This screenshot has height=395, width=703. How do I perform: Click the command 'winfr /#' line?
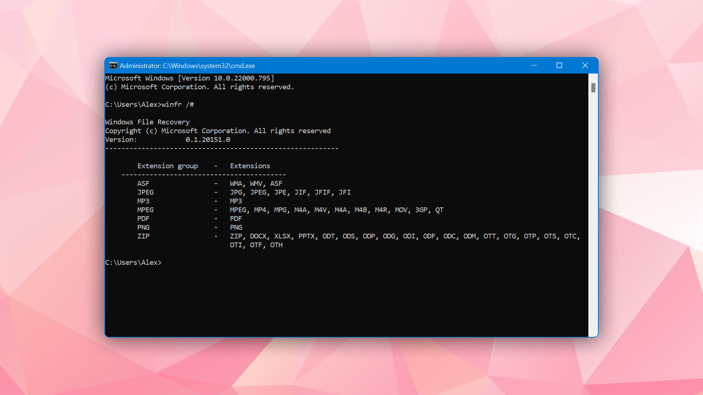coord(149,105)
